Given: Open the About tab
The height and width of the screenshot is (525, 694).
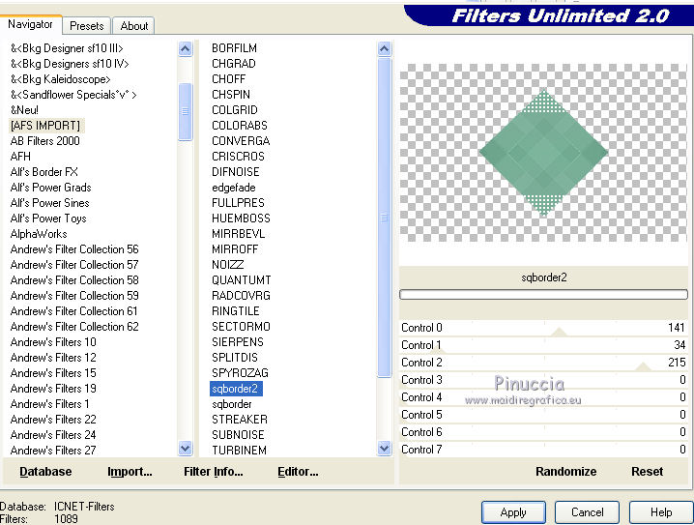Looking at the screenshot, I should pos(133,26).
